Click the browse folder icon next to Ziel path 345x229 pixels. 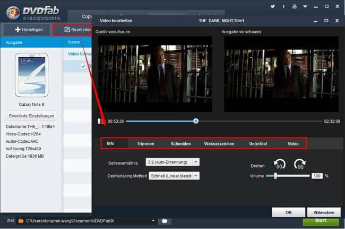tap(165, 221)
